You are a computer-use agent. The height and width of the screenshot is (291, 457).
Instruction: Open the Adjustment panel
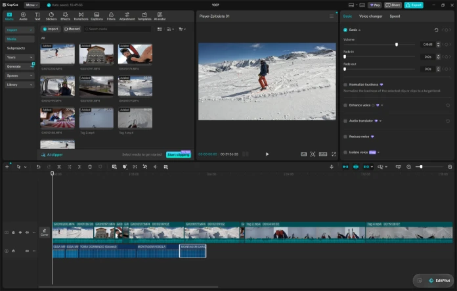[127, 16]
